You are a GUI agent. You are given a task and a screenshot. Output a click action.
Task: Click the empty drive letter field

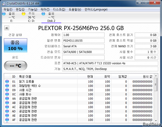point(83,57)
